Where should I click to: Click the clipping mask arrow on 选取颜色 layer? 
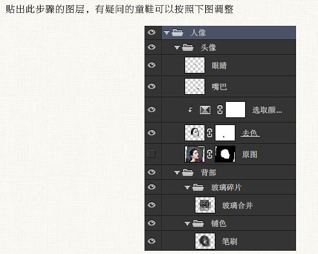click(x=190, y=110)
